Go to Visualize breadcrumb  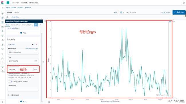click(x=15, y=3)
